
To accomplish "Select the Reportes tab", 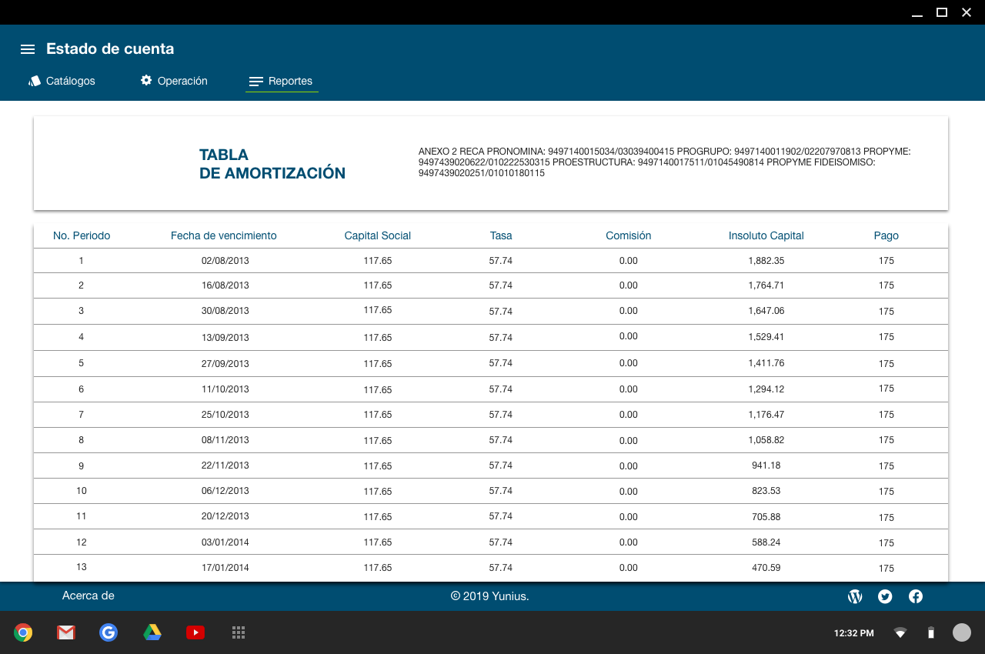I will [x=282, y=81].
